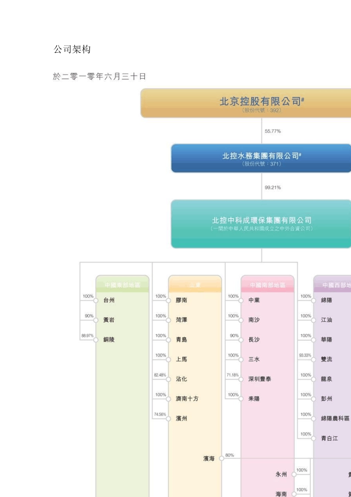This screenshot has height=497, width=351.
Task: Select the 南沙 entry
Action: 254,320
